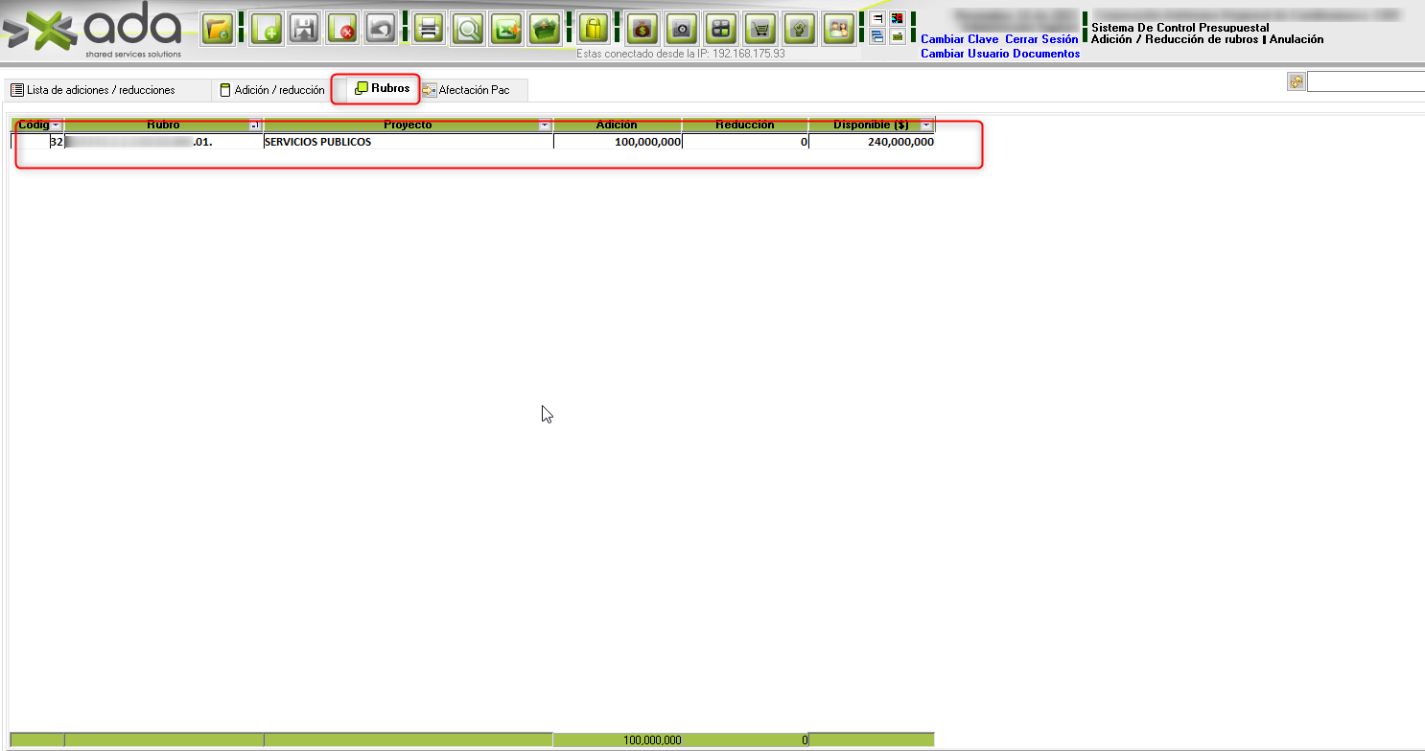Open search with the magnifying glass icon

coord(468,29)
